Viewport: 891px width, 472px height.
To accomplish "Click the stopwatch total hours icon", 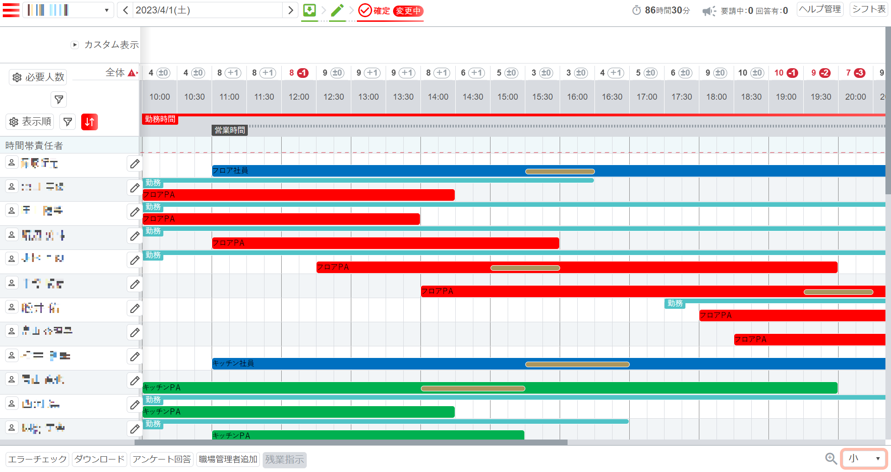I will click(x=637, y=10).
